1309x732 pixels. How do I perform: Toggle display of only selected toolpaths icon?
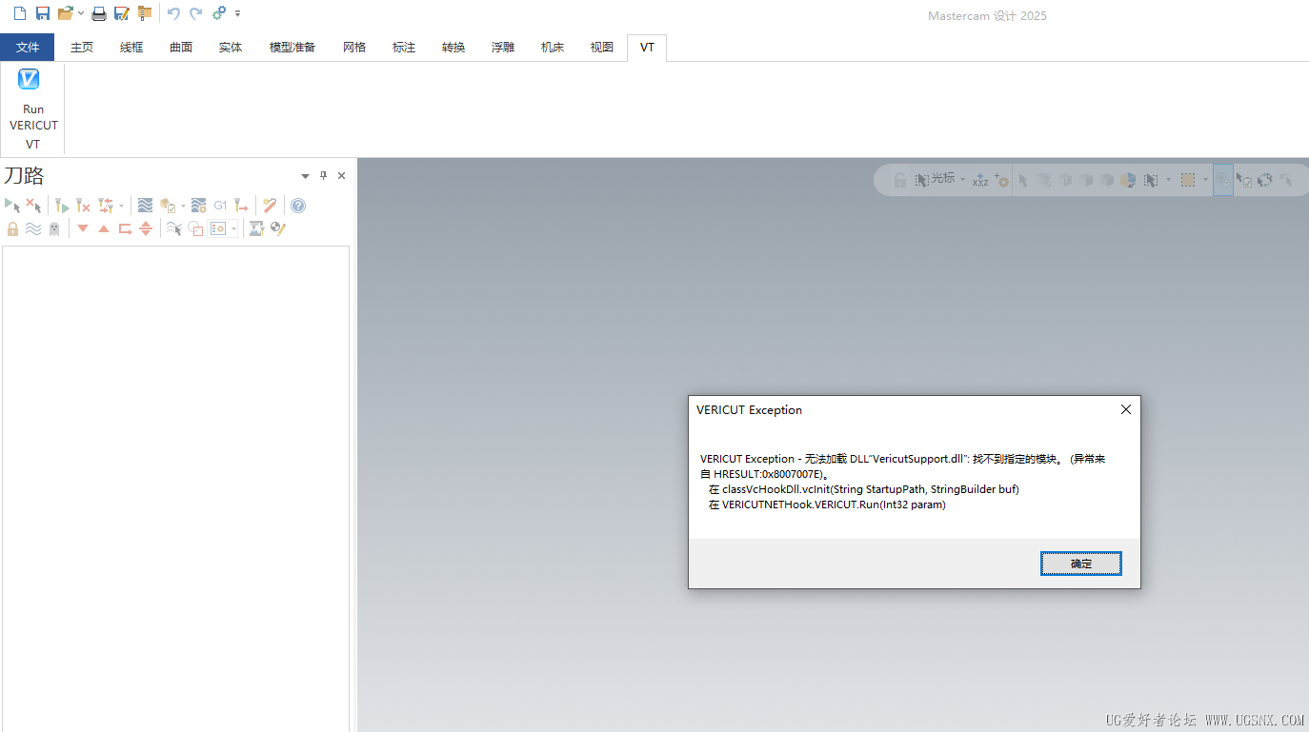click(x=174, y=228)
